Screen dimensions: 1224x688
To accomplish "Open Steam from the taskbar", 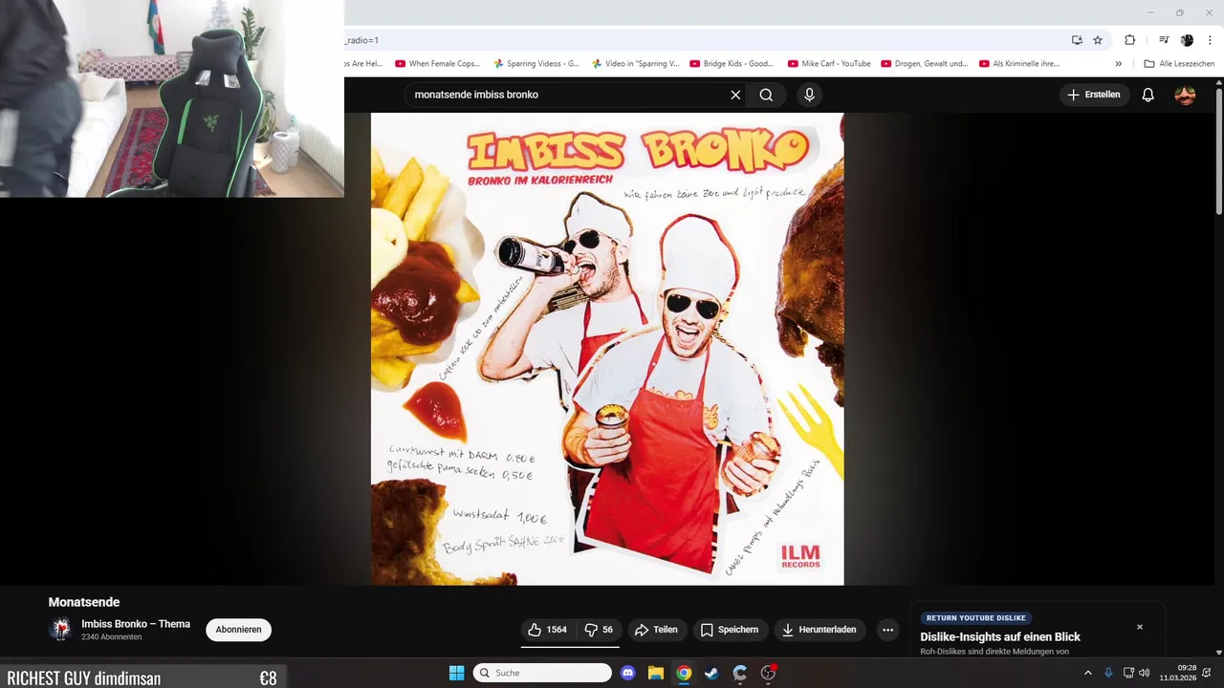I will coord(711,673).
